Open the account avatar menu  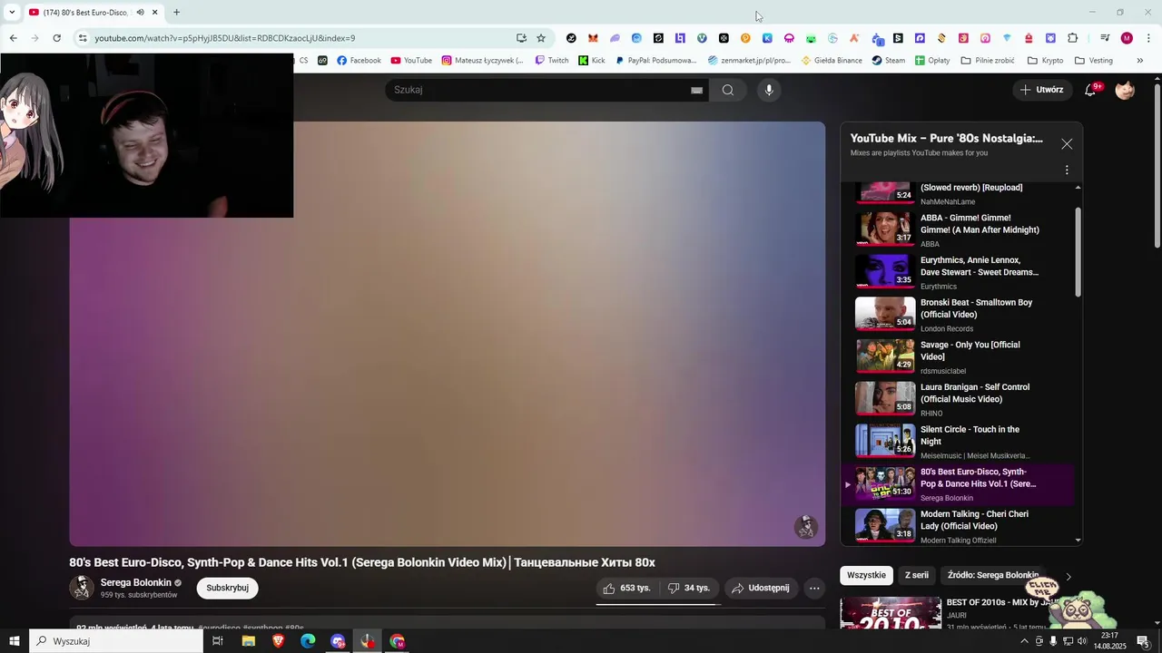(x=1125, y=90)
